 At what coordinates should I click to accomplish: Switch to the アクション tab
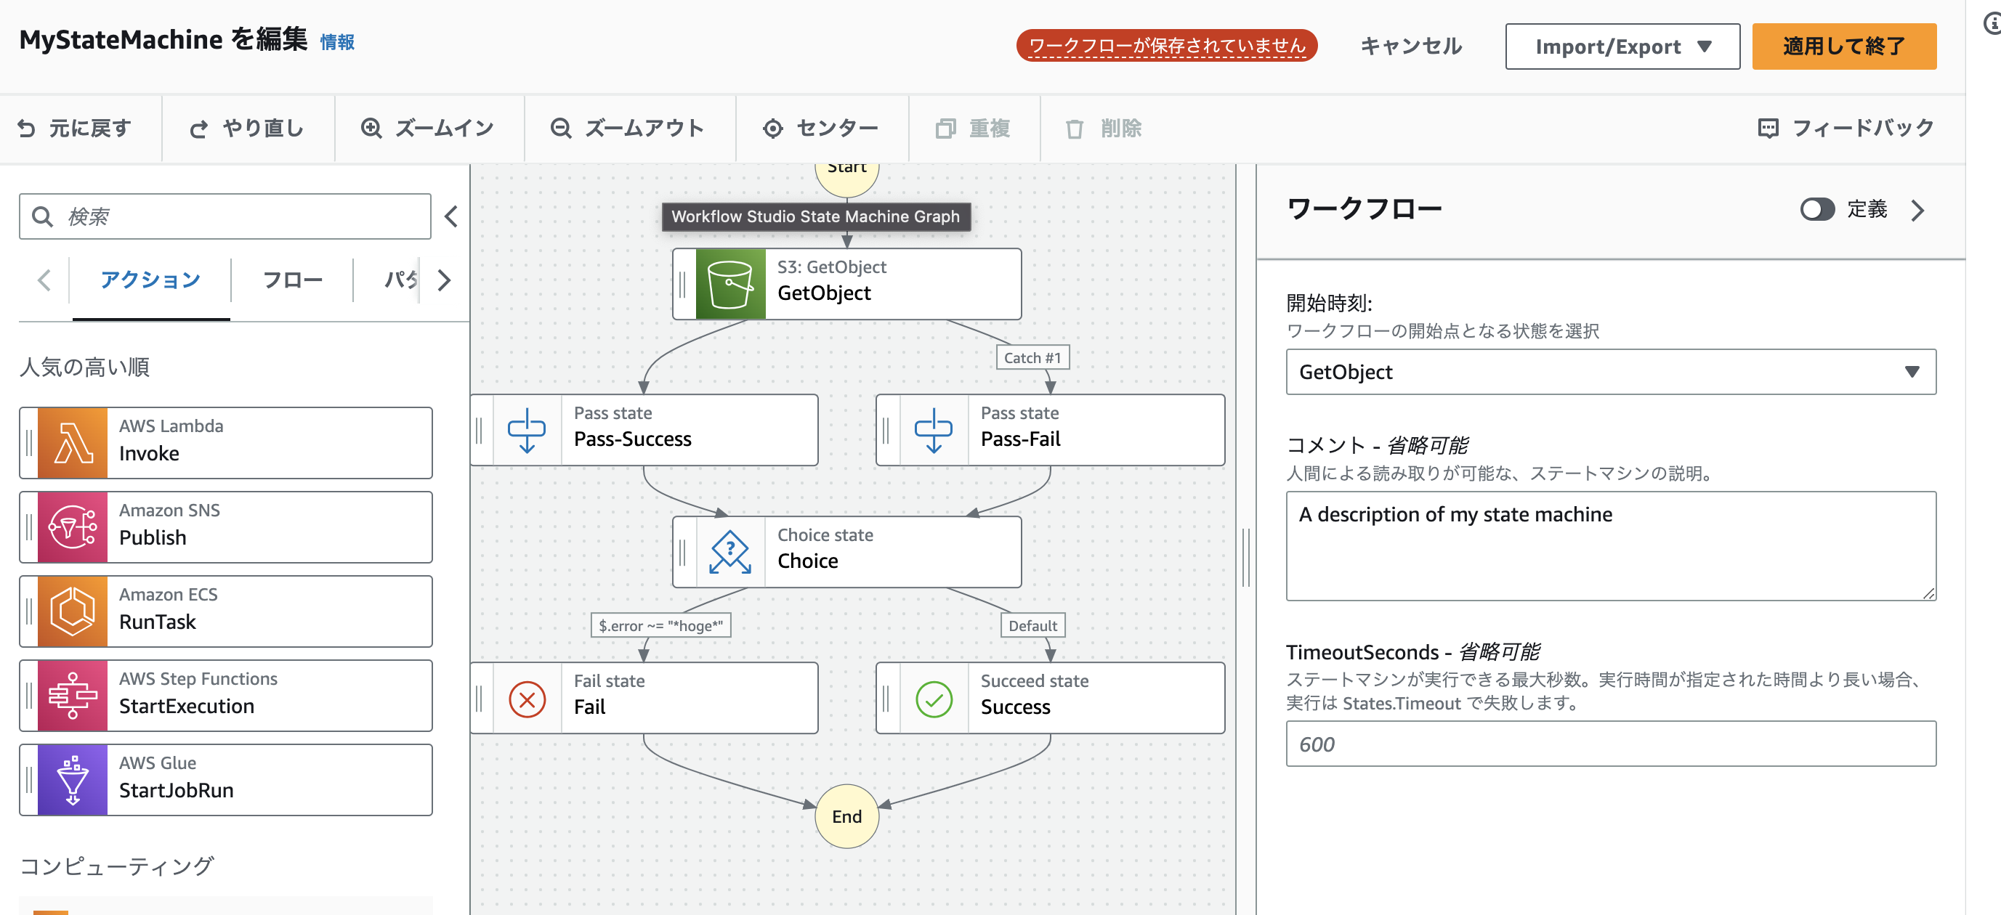[150, 280]
